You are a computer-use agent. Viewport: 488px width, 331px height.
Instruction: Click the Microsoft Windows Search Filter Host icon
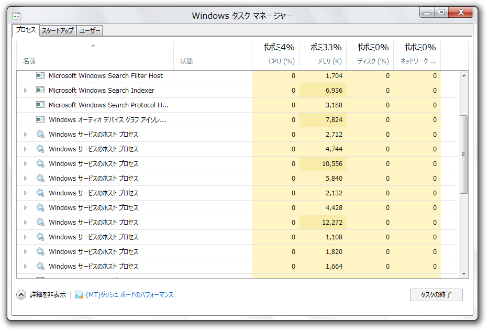(x=40, y=75)
